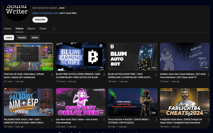Open options menu for Forza Horizon 4 video
213x133 pixels.
(156, 120)
